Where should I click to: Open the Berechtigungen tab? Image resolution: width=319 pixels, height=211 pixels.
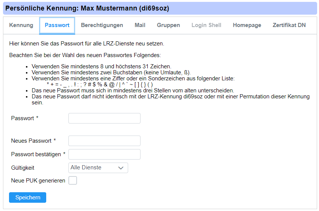pos(102,25)
